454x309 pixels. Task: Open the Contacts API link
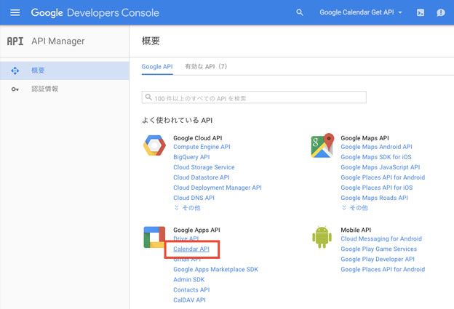tap(191, 290)
